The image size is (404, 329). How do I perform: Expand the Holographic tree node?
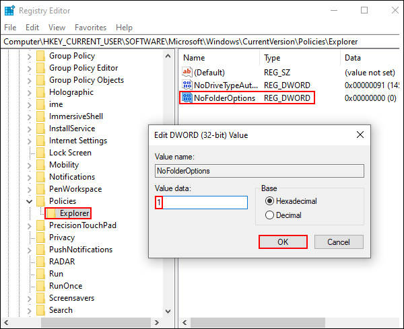click(x=30, y=93)
